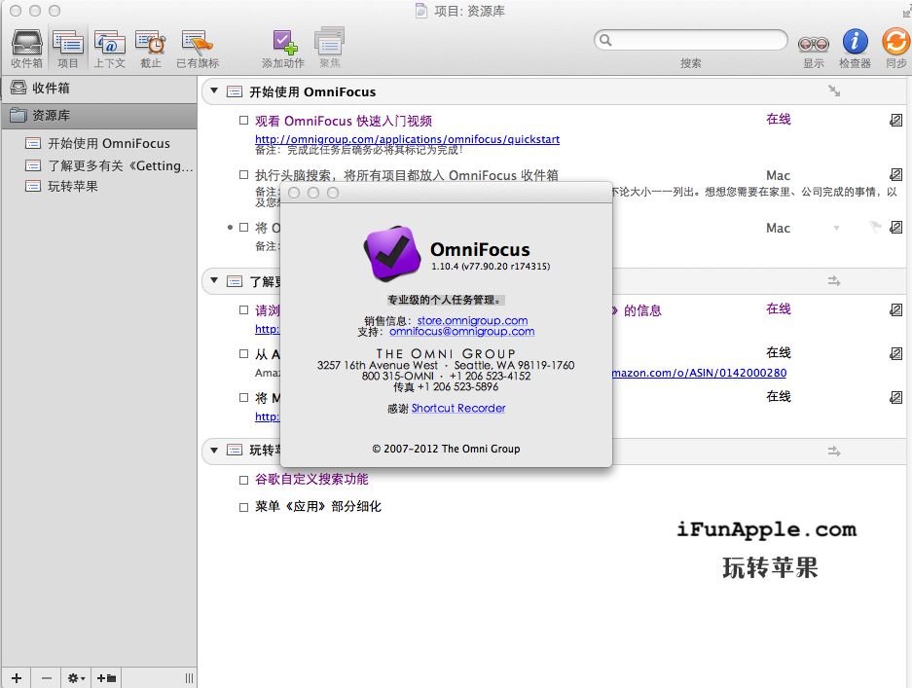Viewport: 912px width, 688px height.
Task: Click the 开始使用 OmniFocus header title in outline
Action: pos(312,91)
